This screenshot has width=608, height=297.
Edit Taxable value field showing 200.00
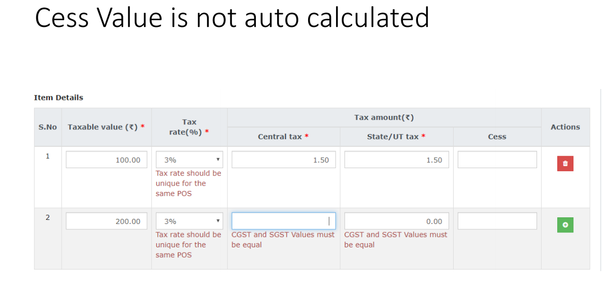(x=107, y=221)
